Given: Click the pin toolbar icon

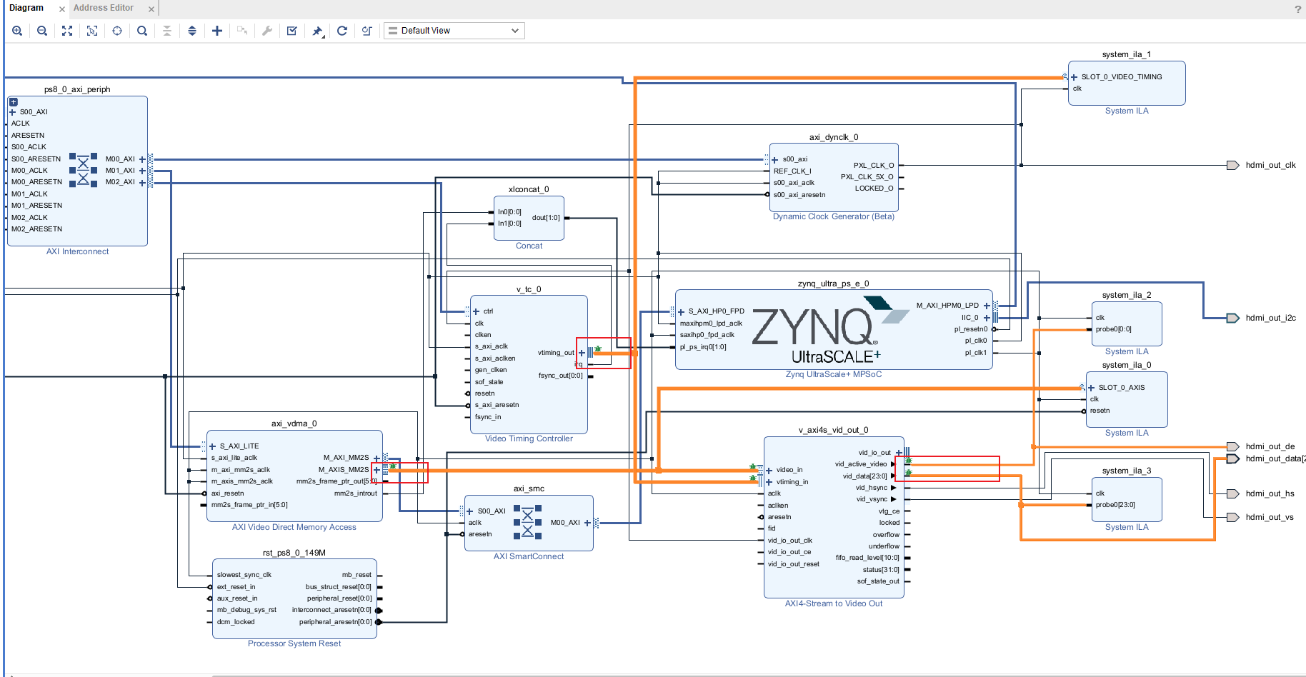Looking at the screenshot, I should tap(317, 31).
